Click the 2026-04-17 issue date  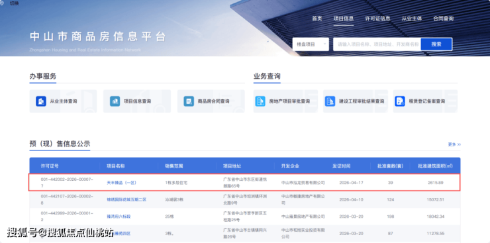[x=351, y=182]
